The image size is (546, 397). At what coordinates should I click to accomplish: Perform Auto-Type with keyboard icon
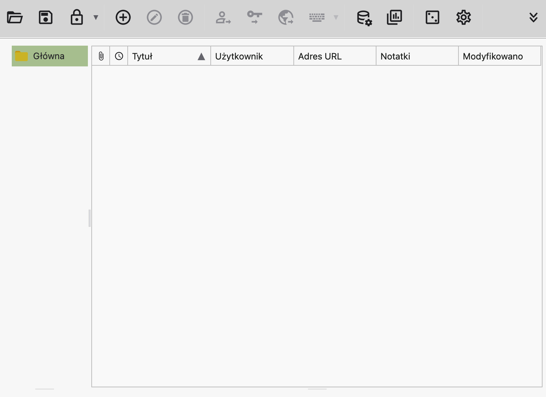[317, 17]
